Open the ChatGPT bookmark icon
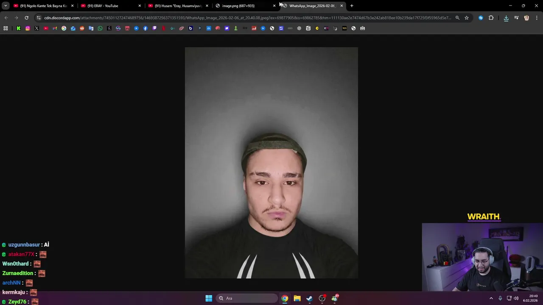 (299, 28)
